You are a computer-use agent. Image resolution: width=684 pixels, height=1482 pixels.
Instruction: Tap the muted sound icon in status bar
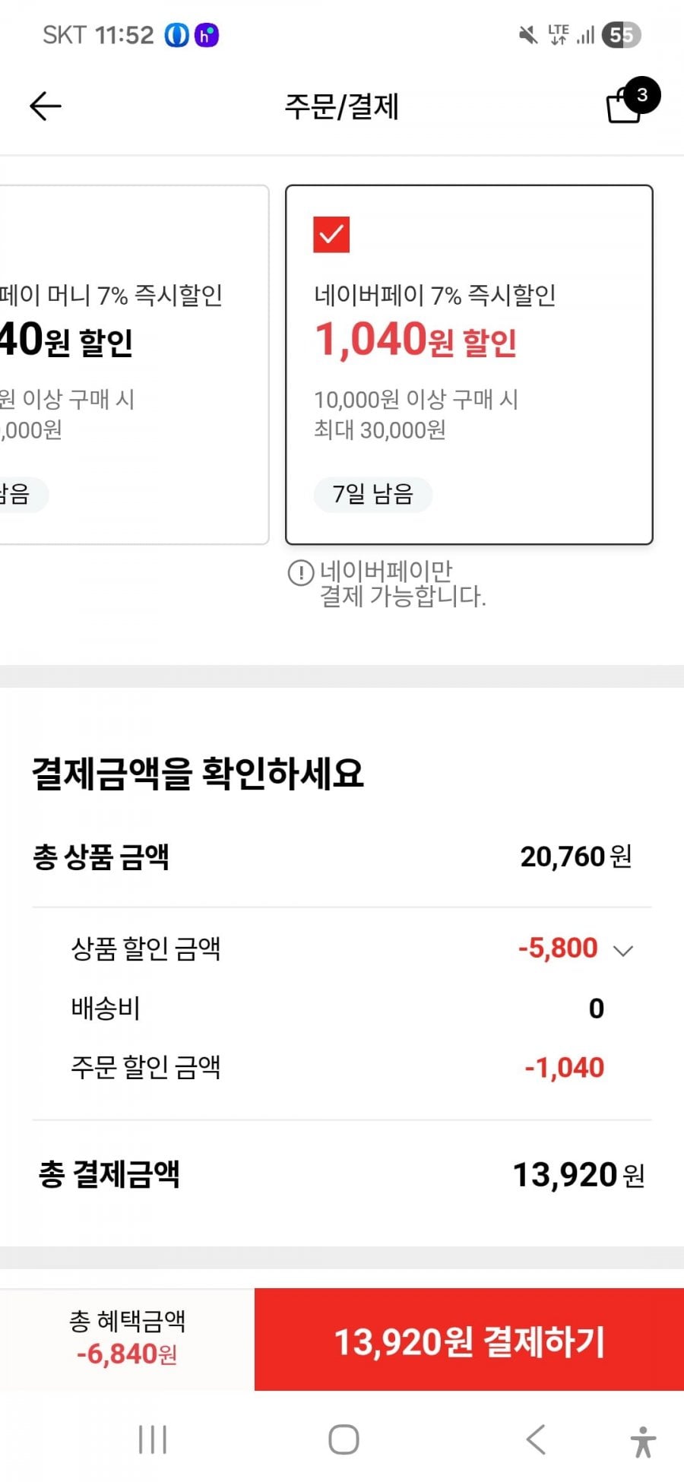[527, 35]
